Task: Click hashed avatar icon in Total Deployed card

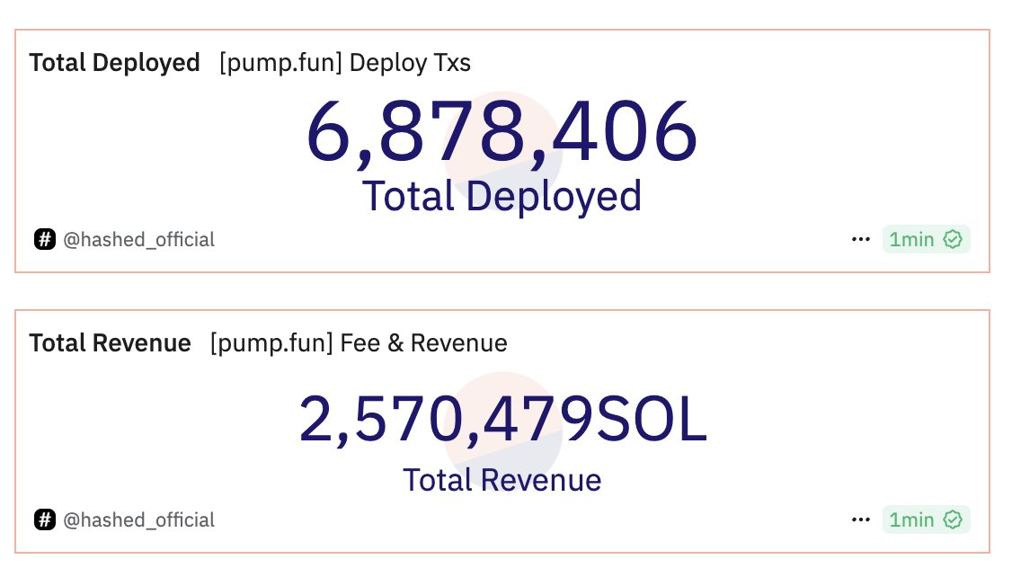Action: (45, 239)
